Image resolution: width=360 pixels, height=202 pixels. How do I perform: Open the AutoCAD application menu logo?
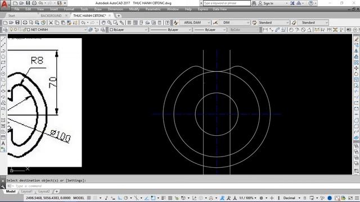click(4, 4)
